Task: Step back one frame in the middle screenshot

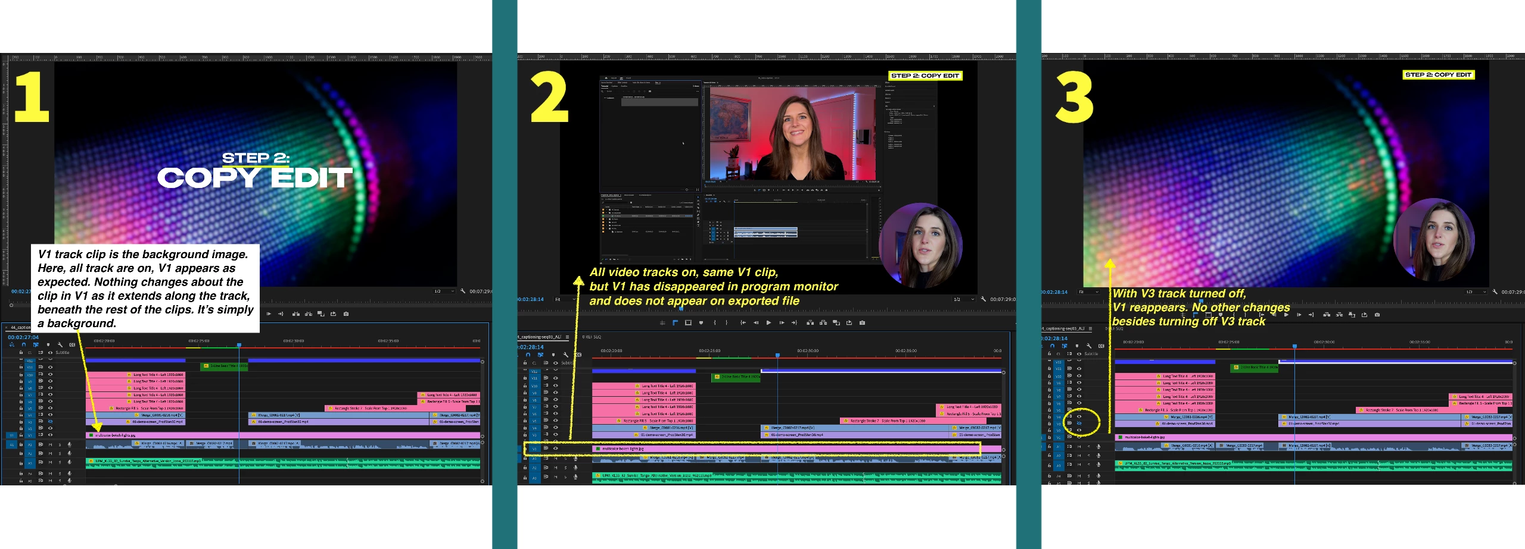Action: click(x=756, y=323)
